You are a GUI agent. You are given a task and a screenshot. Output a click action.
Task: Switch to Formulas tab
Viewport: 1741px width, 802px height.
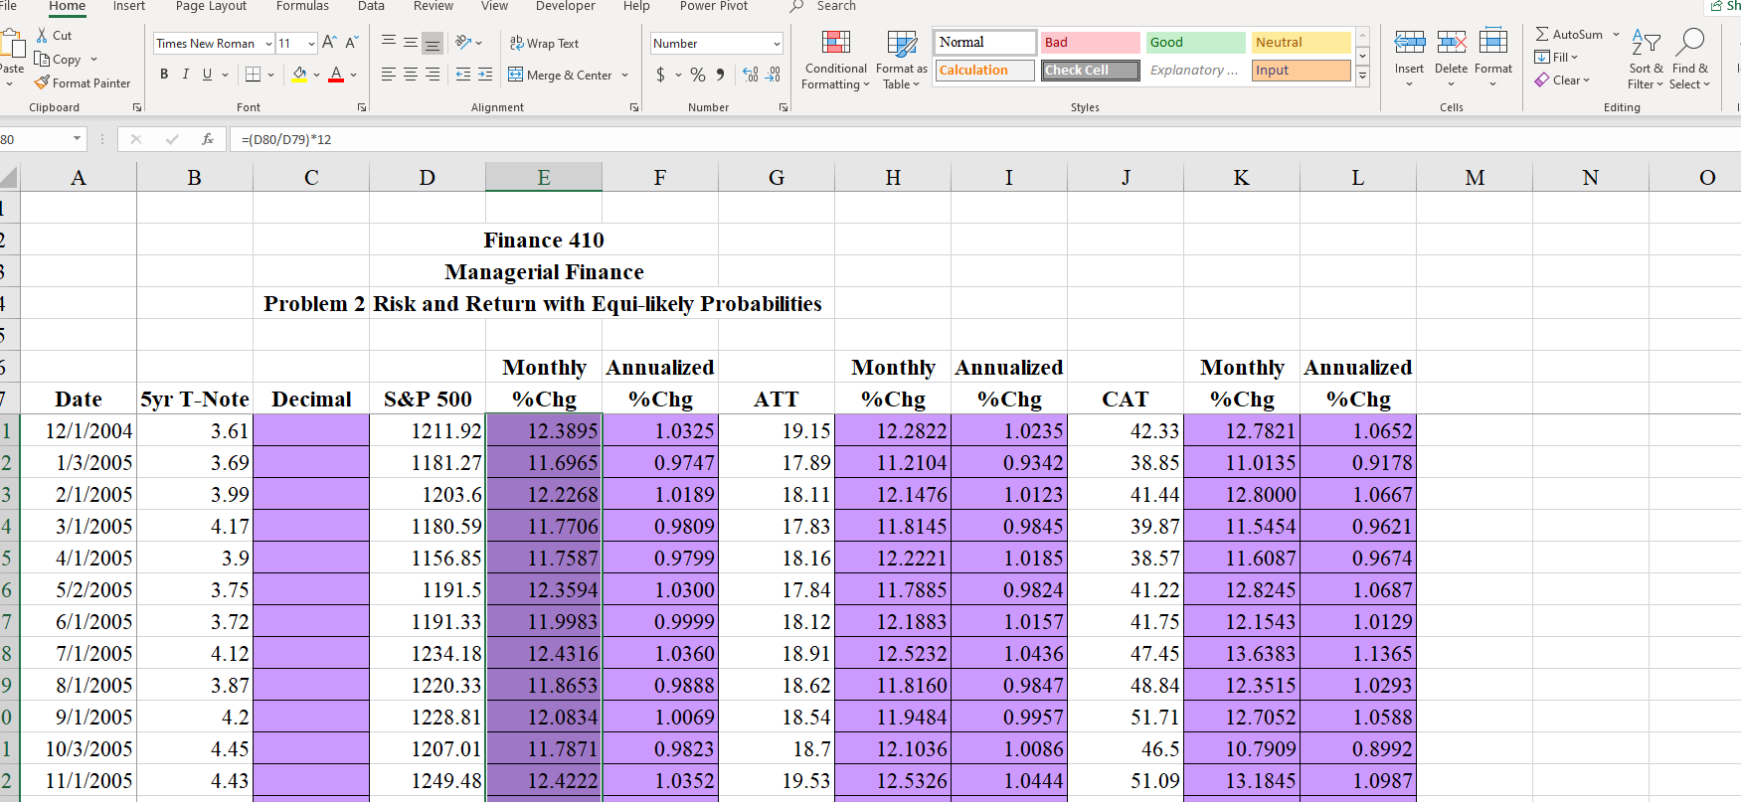click(302, 6)
